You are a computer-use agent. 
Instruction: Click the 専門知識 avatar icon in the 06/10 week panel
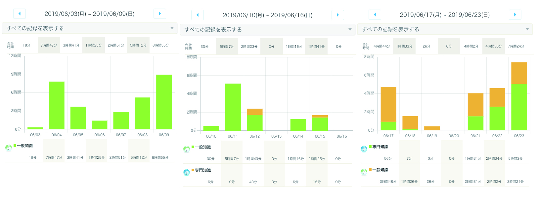(x=187, y=172)
